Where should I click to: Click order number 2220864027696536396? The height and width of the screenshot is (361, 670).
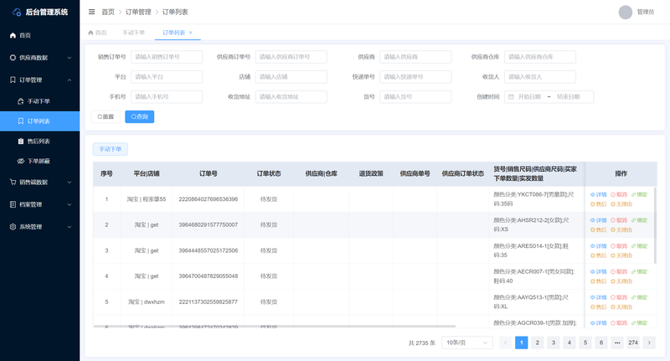click(208, 199)
